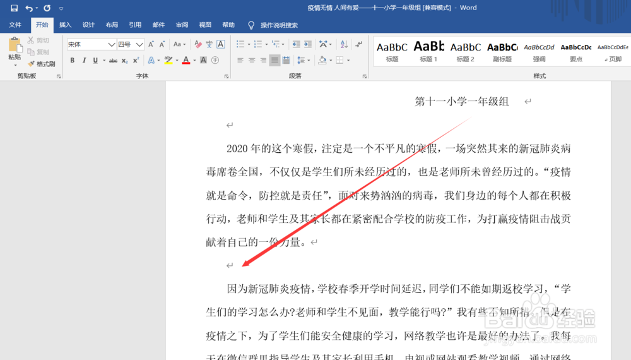
Task: Toggle justify alignment
Action: pos(275,61)
